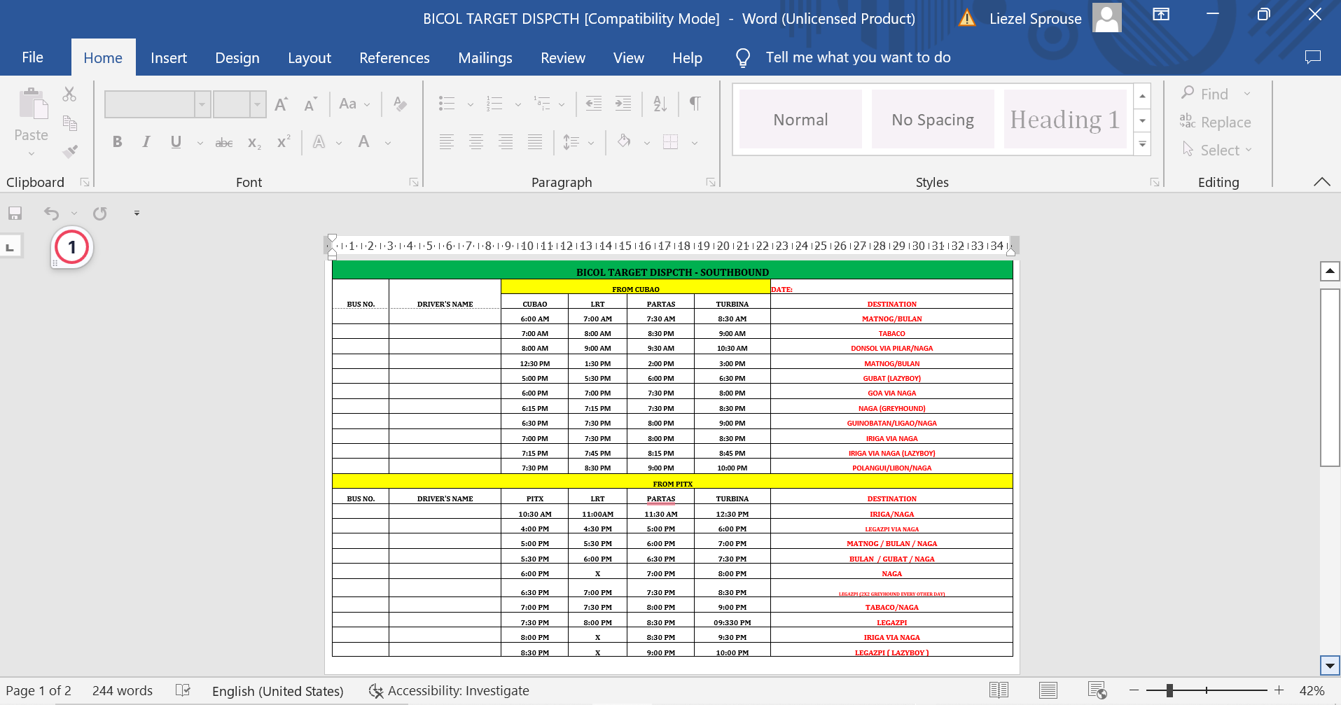This screenshot has width=1341, height=705.
Task: Decrease font size with the smaller A icon
Action: point(311,104)
